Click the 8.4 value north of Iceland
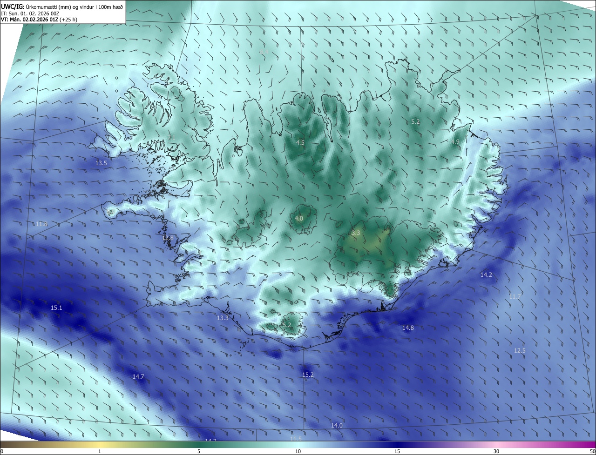 [x=264, y=52]
